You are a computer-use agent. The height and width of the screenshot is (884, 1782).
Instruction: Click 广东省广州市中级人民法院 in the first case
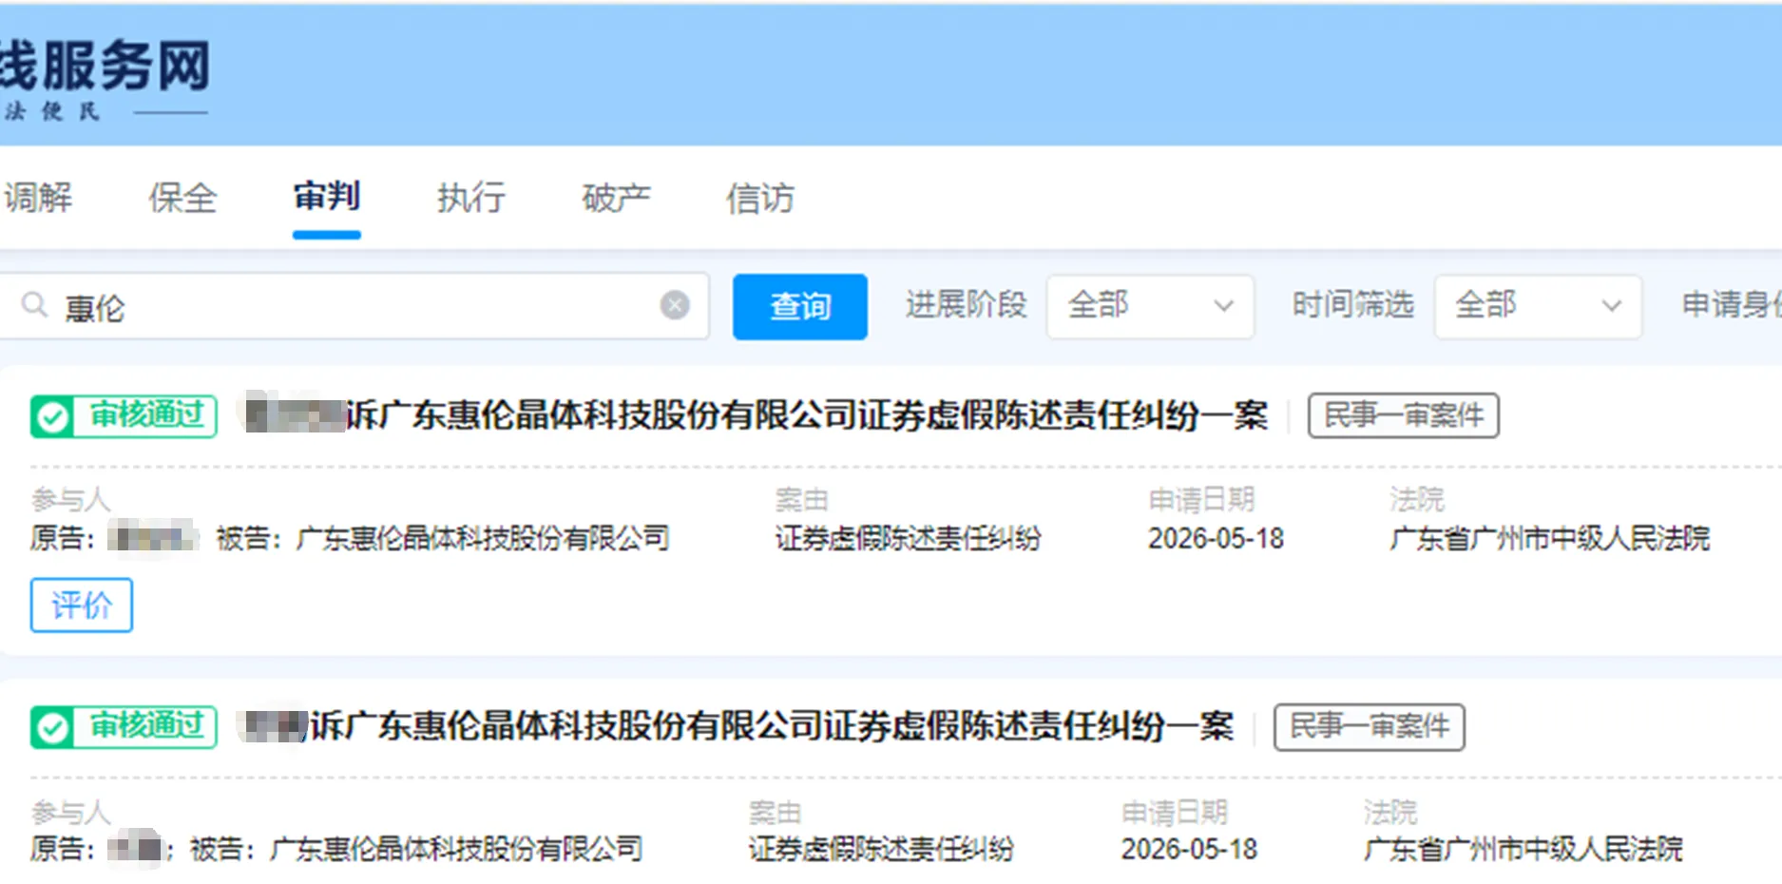[1549, 539]
